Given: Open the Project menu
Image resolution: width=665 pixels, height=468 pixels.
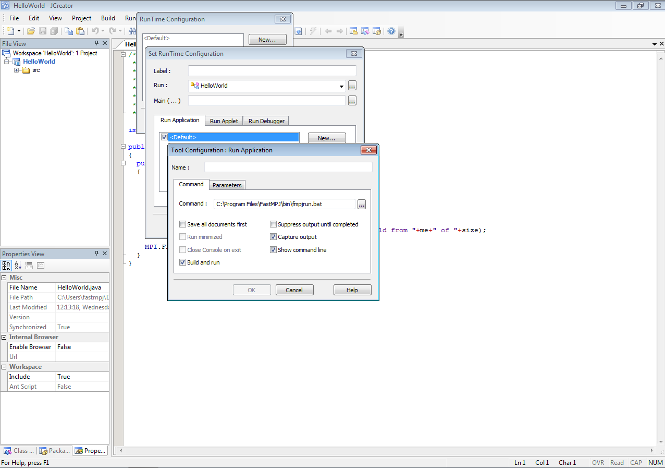Looking at the screenshot, I should pyautogui.click(x=82, y=18).
